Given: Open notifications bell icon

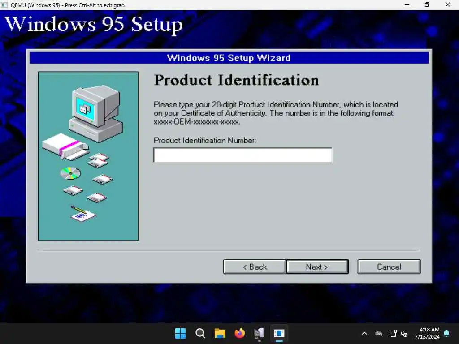Looking at the screenshot, I should 447,333.
